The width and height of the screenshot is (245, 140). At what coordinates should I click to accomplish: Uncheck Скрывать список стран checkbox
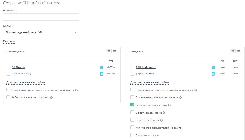point(132,105)
